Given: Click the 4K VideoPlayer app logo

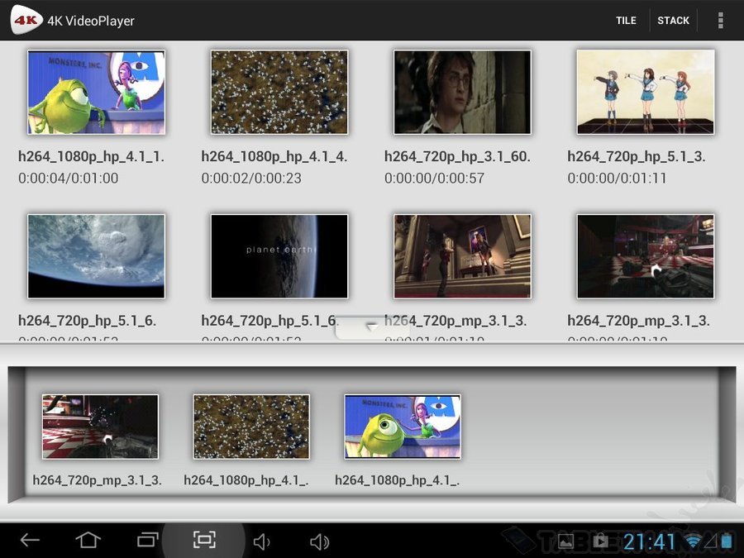Looking at the screenshot, I should coord(26,20).
